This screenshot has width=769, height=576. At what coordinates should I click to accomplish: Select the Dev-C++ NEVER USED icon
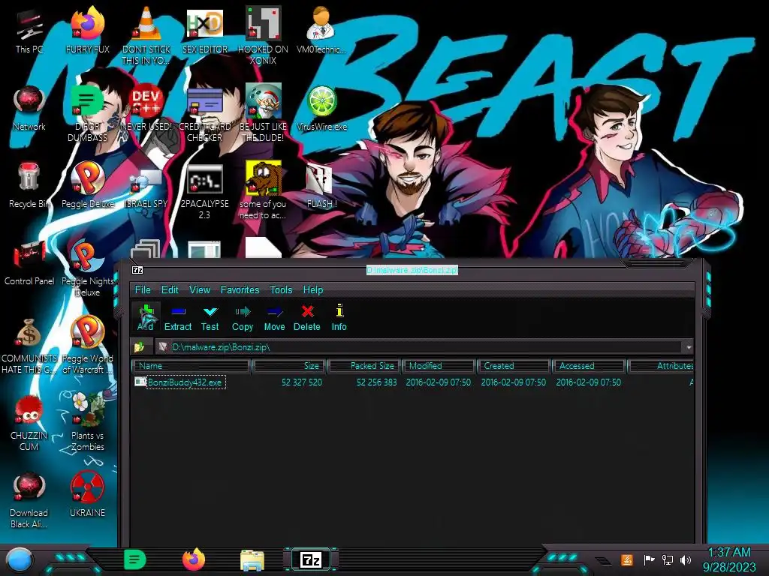coord(146,108)
